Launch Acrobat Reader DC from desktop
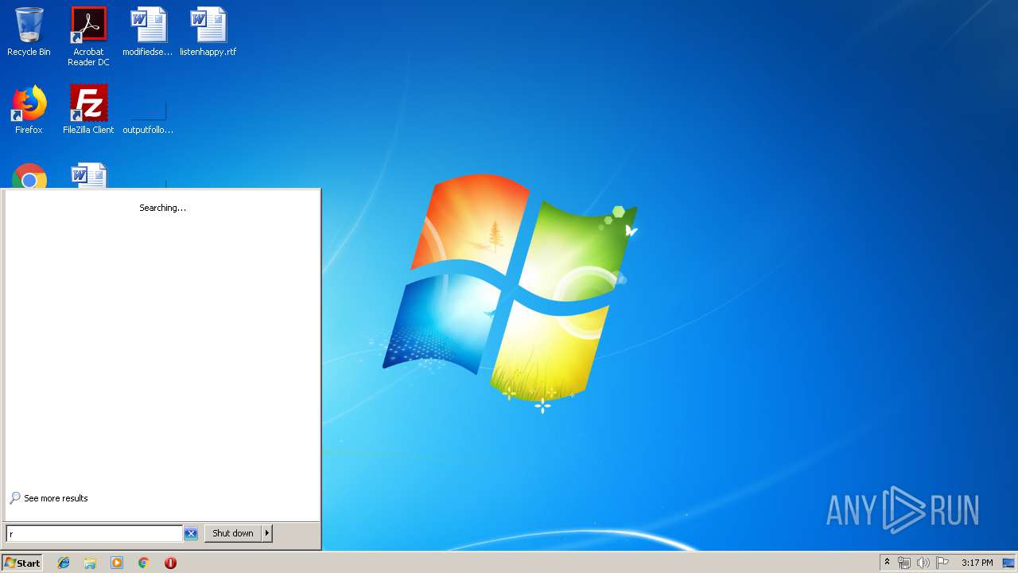 click(88, 36)
